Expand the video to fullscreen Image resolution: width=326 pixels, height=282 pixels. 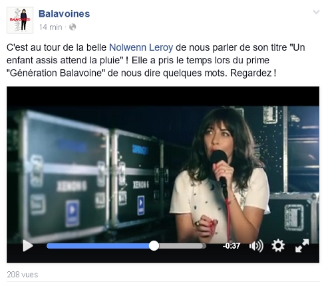pos(302,245)
